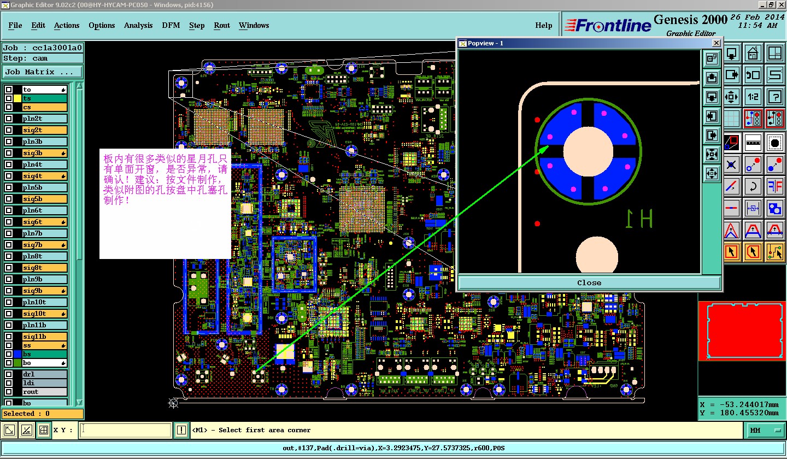Open the Step menu
This screenshot has width=787, height=459.
coord(197,25)
